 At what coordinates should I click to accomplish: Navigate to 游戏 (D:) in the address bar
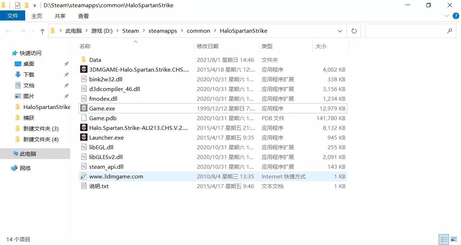102,31
